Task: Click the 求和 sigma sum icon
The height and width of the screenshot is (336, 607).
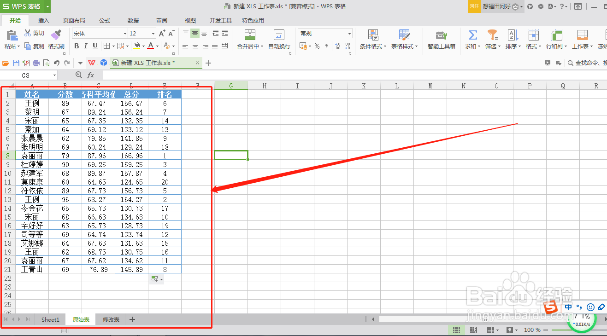Action: click(472, 35)
